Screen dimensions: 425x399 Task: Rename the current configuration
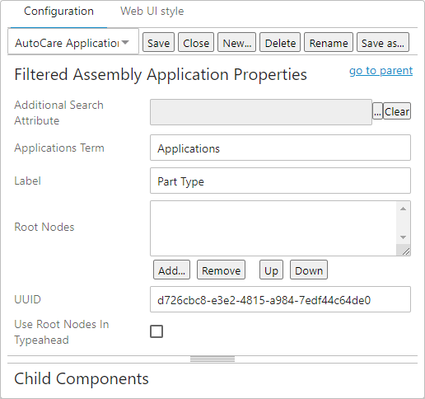(x=329, y=43)
